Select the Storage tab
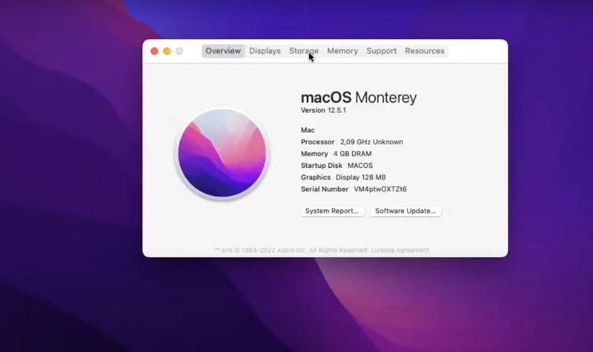Image resolution: width=593 pixels, height=352 pixels. click(x=304, y=51)
